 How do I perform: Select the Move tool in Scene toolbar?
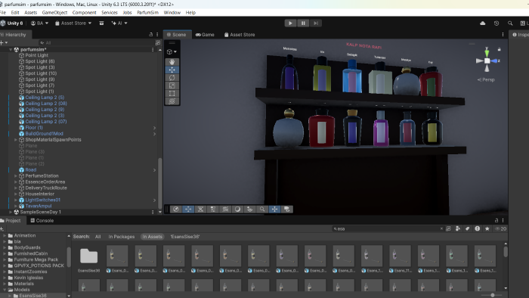tap(172, 70)
